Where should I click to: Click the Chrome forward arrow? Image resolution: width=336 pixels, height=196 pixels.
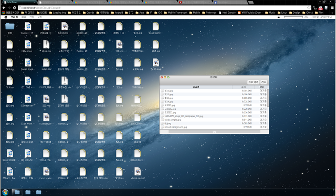click(9, 8)
